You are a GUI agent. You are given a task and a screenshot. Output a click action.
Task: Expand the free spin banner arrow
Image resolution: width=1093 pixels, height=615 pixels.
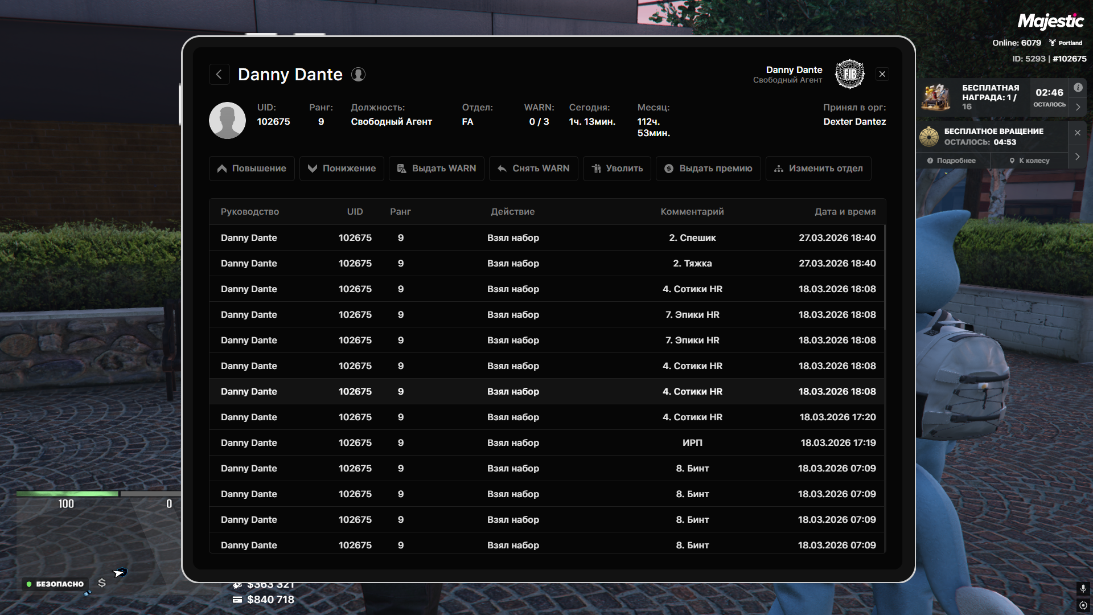tap(1077, 157)
